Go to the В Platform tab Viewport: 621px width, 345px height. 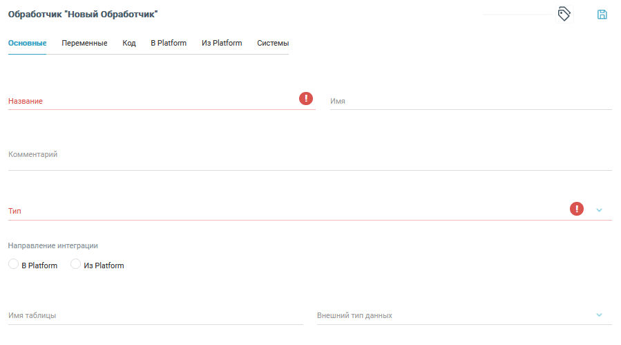[x=169, y=43]
